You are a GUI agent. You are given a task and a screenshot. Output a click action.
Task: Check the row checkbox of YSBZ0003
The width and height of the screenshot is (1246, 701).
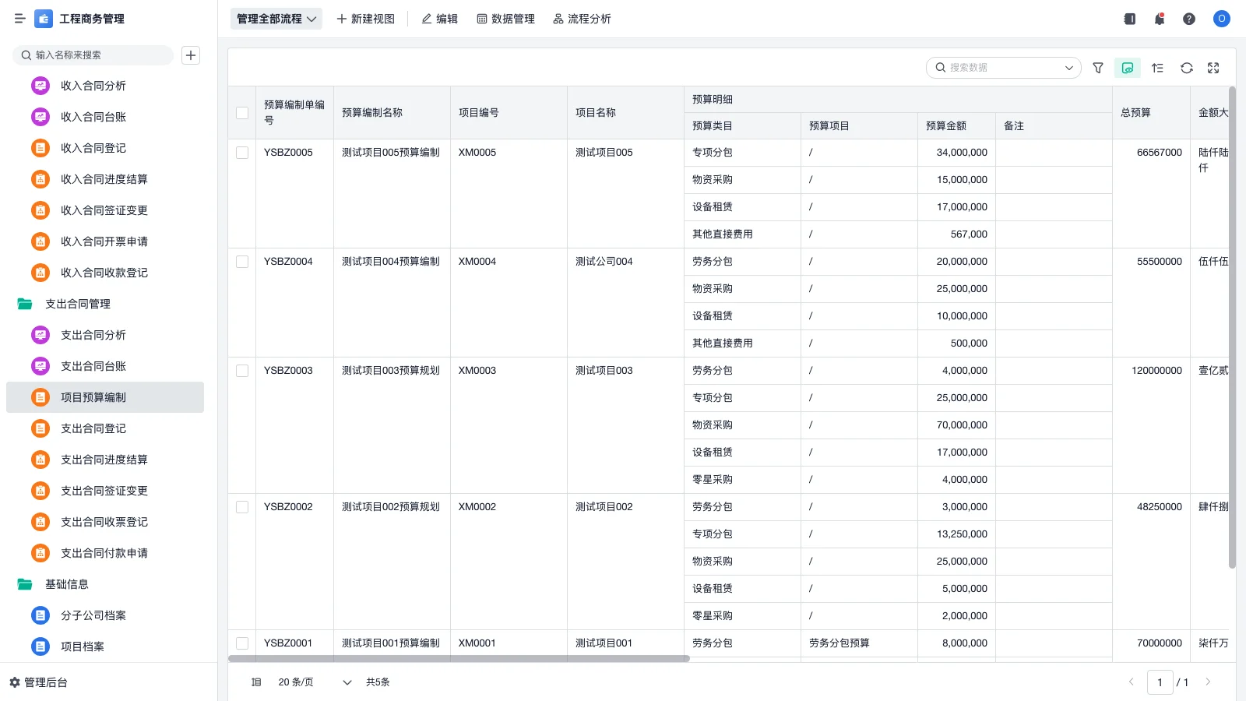242,371
